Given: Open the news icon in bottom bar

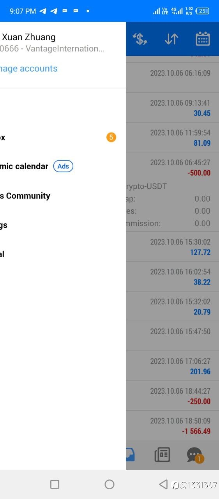Looking at the screenshot, I should point(162,455).
